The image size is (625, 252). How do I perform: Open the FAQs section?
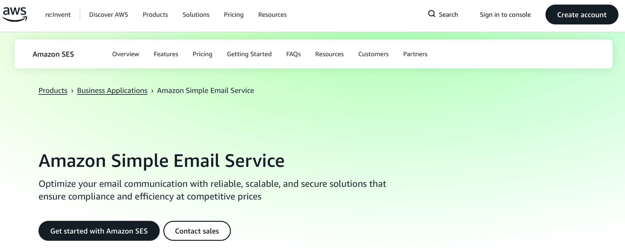click(293, 54)
